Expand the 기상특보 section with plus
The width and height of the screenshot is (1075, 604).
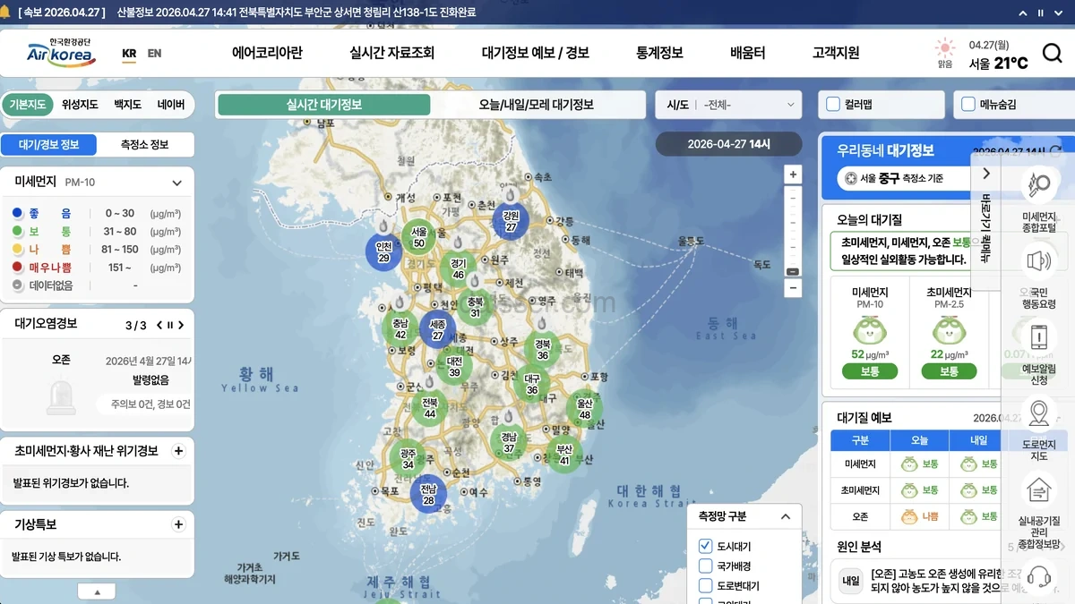(x=178, y=524)
